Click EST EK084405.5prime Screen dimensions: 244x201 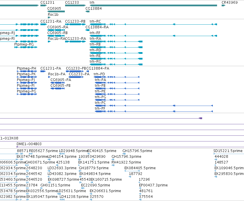pos(140,168)
